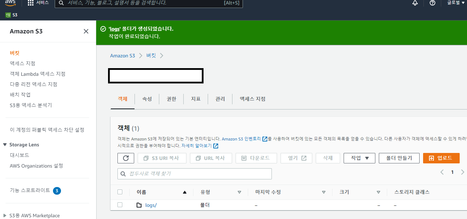Click the refresh objects button
The image size is (467, 219).
tap(126, 158)
